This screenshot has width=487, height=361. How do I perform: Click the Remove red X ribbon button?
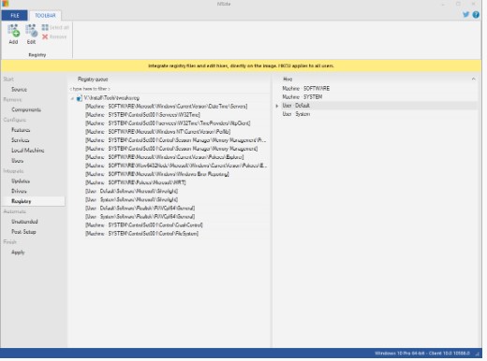(x=54, y=36)
